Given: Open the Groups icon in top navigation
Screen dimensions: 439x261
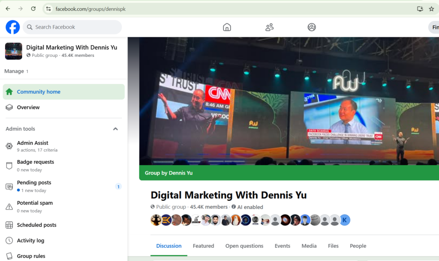Looking at the screenshot, I should click(x=269, y=27).
